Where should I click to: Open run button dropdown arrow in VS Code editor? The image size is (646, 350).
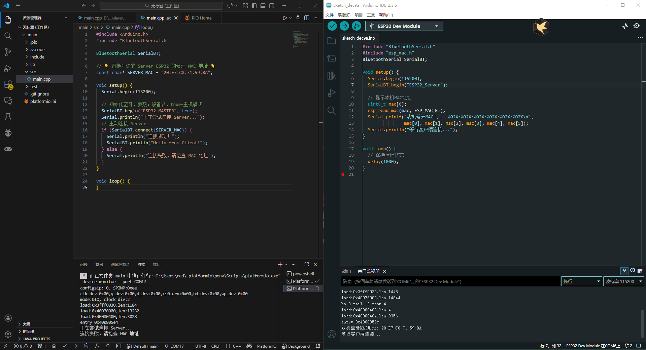(x=290, y=18)
